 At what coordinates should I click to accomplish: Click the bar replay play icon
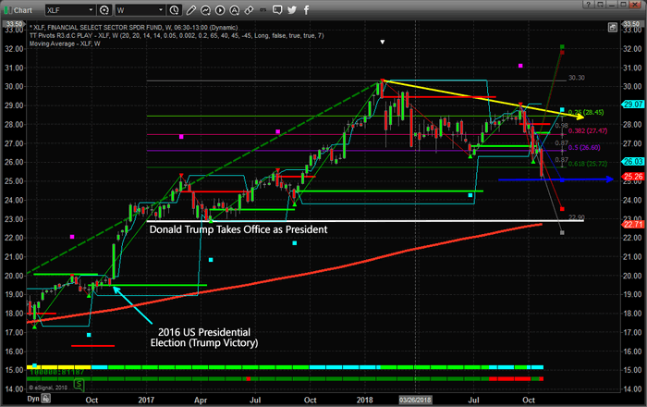coord(220,10)
